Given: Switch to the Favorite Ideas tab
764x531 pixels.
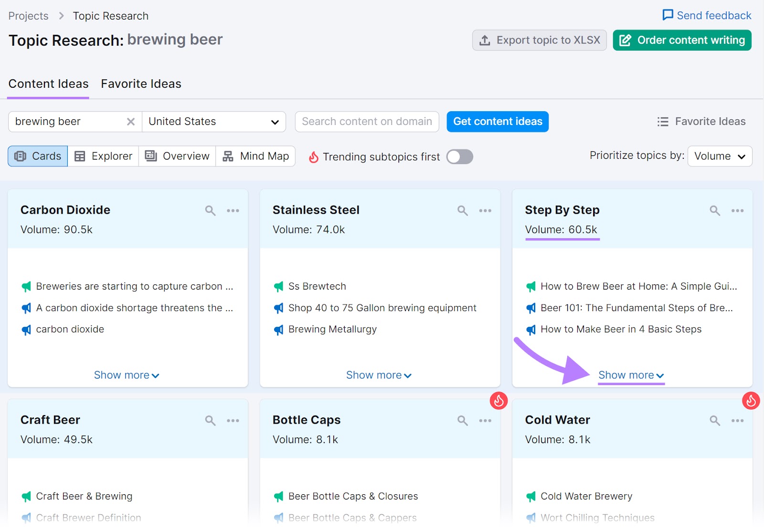Looking at the screenshot, I should coord(140,83).
